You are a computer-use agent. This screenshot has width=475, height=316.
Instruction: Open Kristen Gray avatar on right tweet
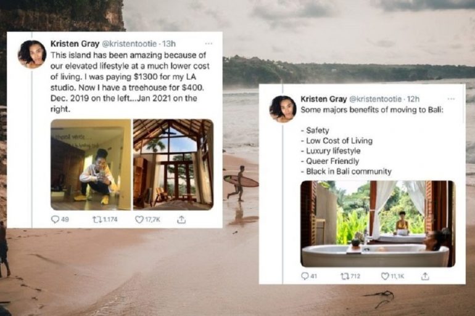pos(283,109)
